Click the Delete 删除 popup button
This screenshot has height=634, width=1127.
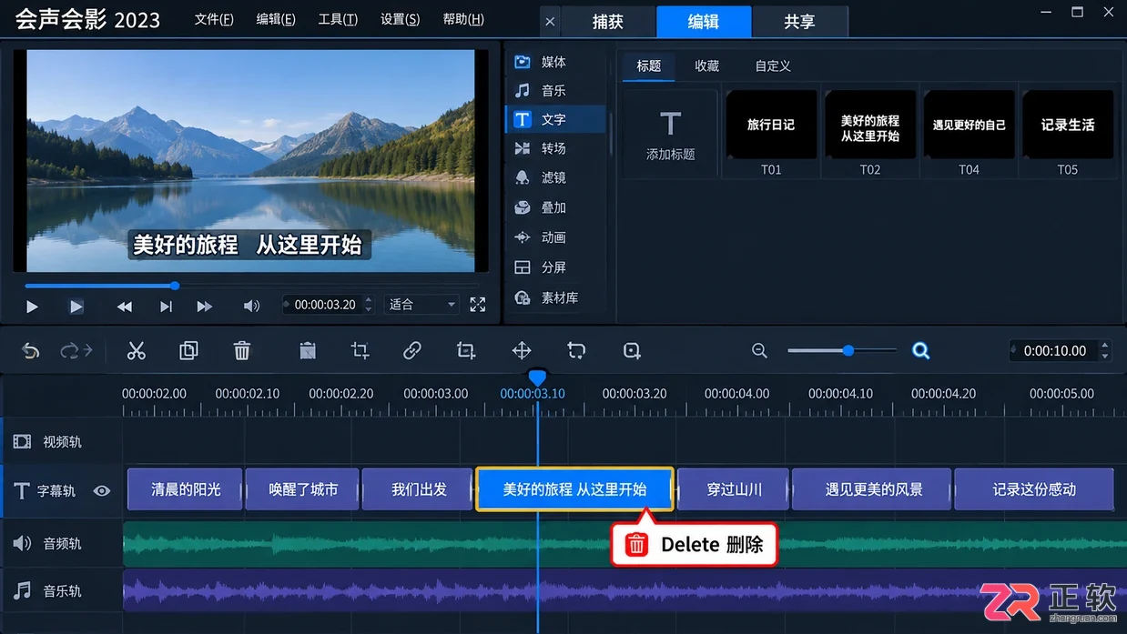(x=694, y=544)
